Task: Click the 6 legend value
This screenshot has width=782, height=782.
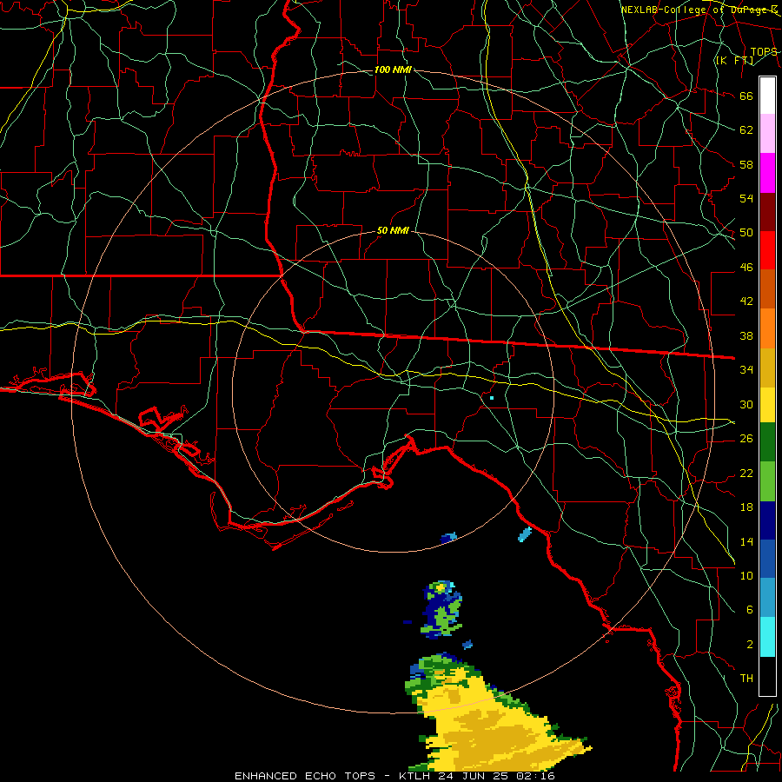Action: point(749,609)
